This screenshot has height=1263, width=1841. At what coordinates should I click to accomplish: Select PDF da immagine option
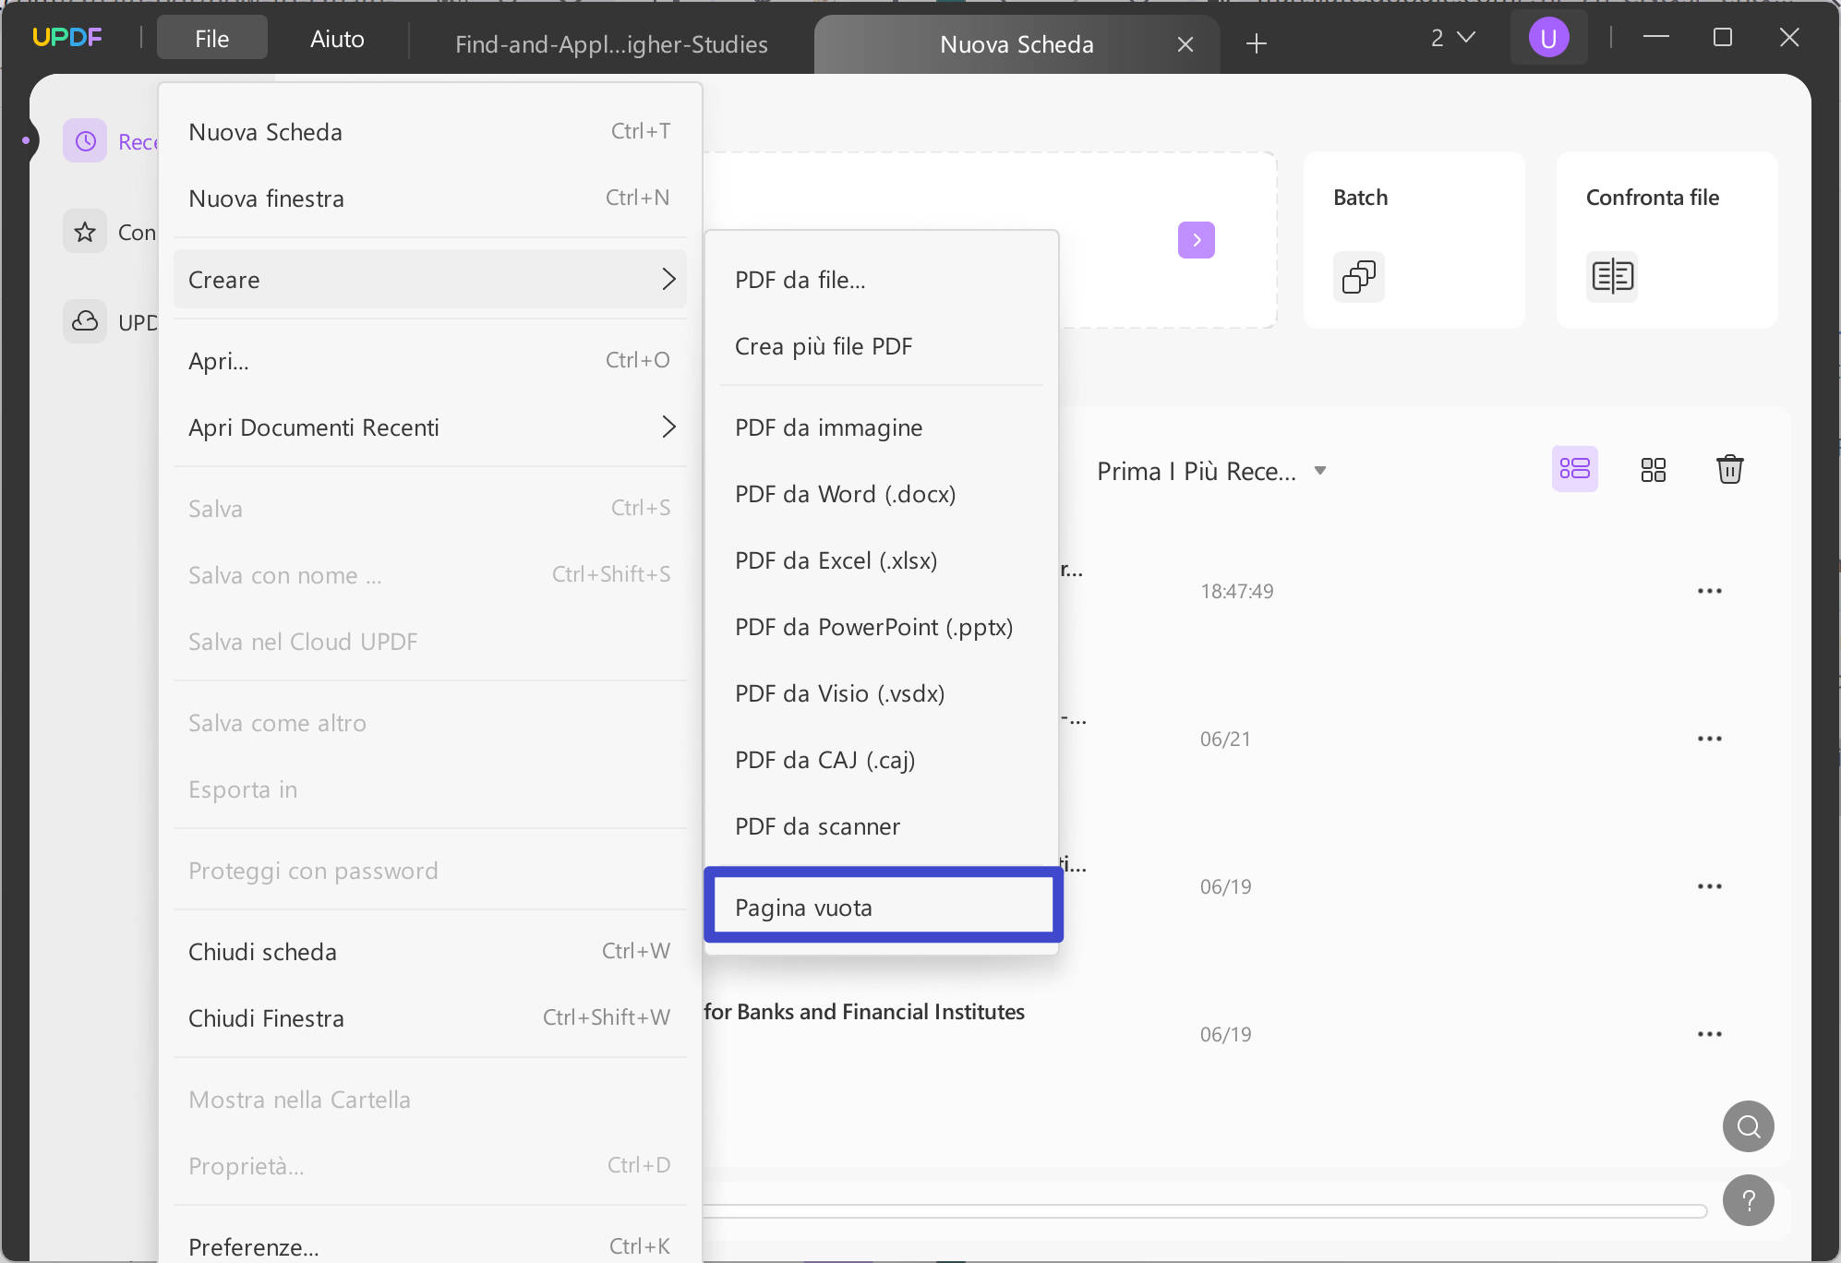pyautogui.click(x=882, y=427)
